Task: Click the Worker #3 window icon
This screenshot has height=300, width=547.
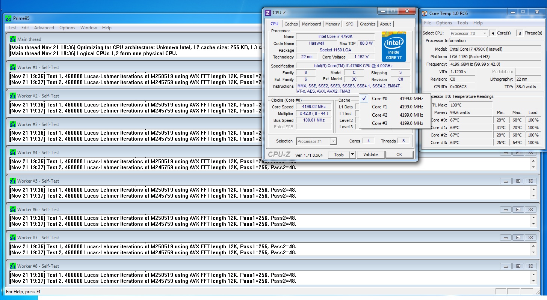Action: coord(13,124)
